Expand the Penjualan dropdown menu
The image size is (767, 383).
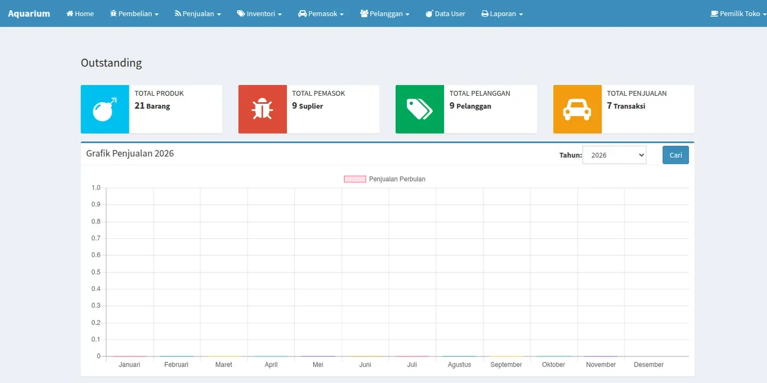198,14
